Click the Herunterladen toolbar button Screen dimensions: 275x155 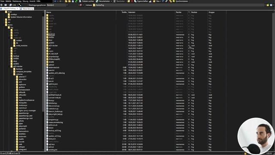click(103, 1)
